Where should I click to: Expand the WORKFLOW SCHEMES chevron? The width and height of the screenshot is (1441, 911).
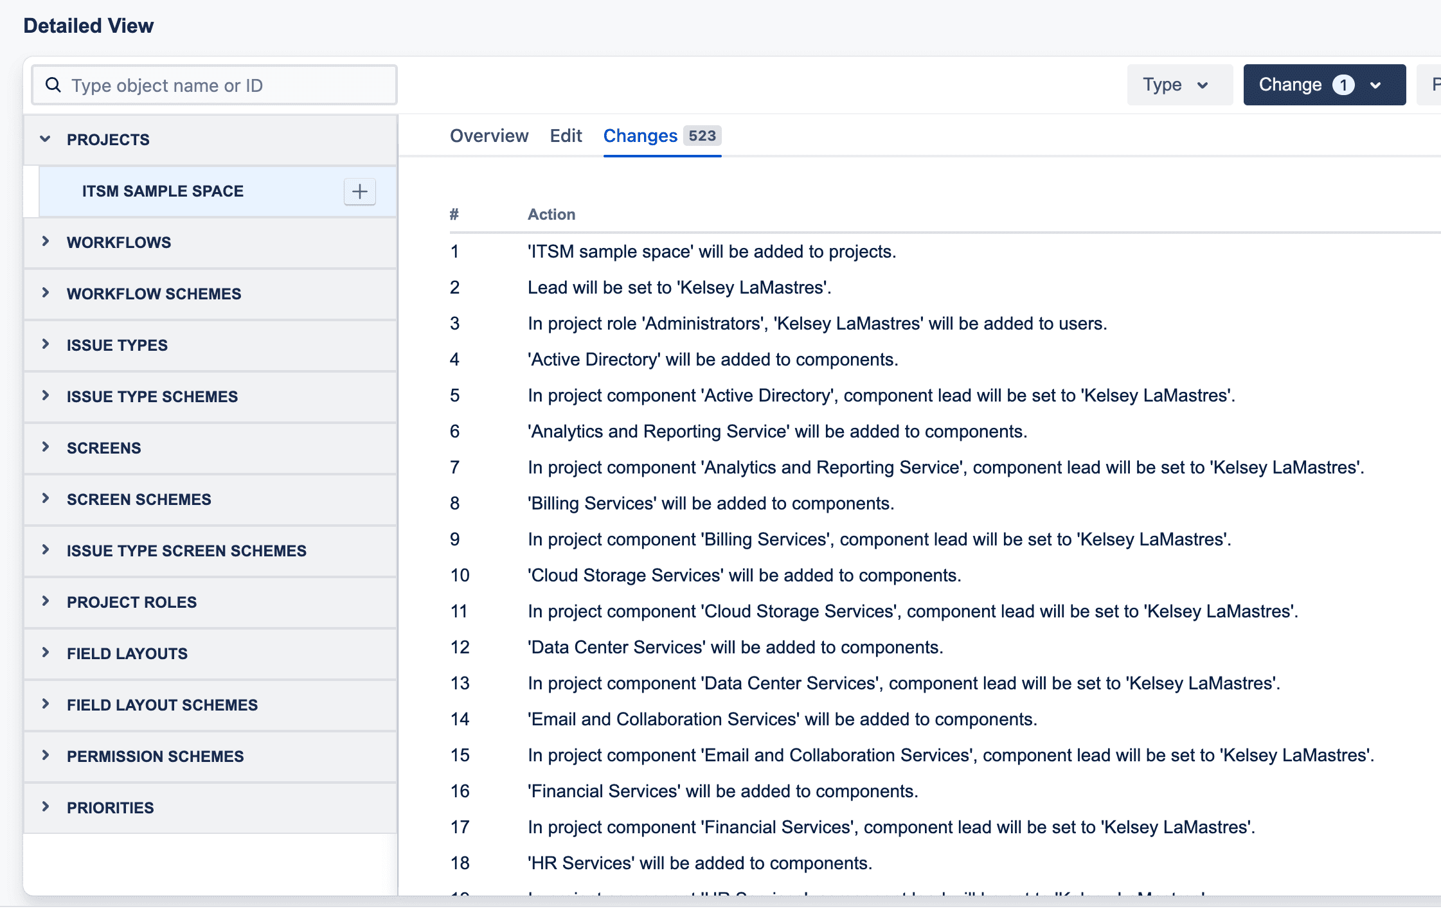[x=45, y=293]
